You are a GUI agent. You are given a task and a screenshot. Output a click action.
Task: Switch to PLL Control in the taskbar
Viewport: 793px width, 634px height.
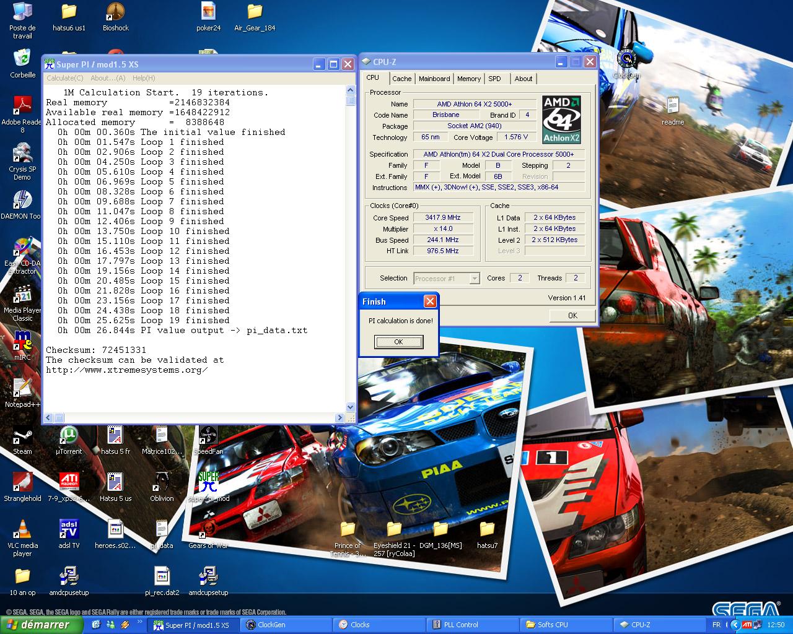tap(473, 625)
